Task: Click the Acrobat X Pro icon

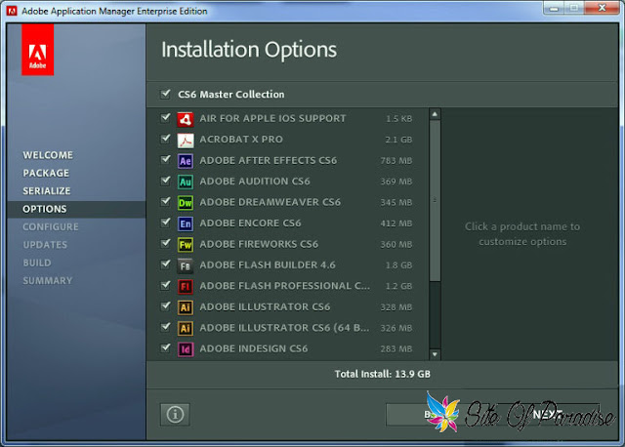Action: click(186, 140)
